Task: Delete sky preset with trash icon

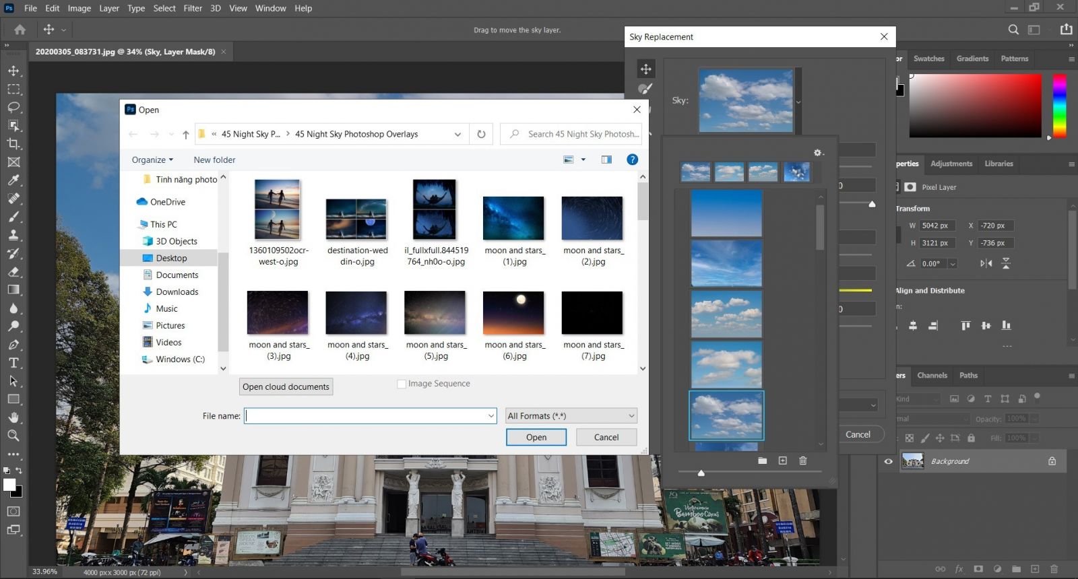Action: 802,461
